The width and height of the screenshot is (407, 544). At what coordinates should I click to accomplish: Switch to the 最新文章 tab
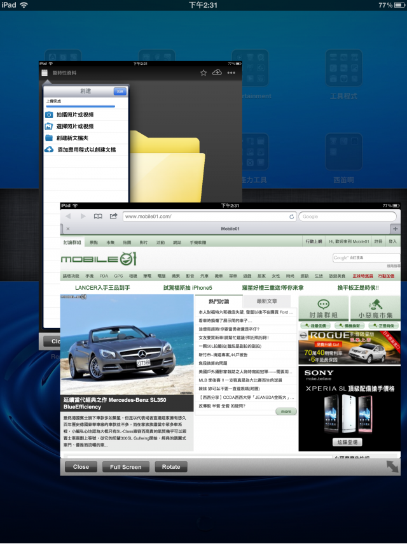266,301
